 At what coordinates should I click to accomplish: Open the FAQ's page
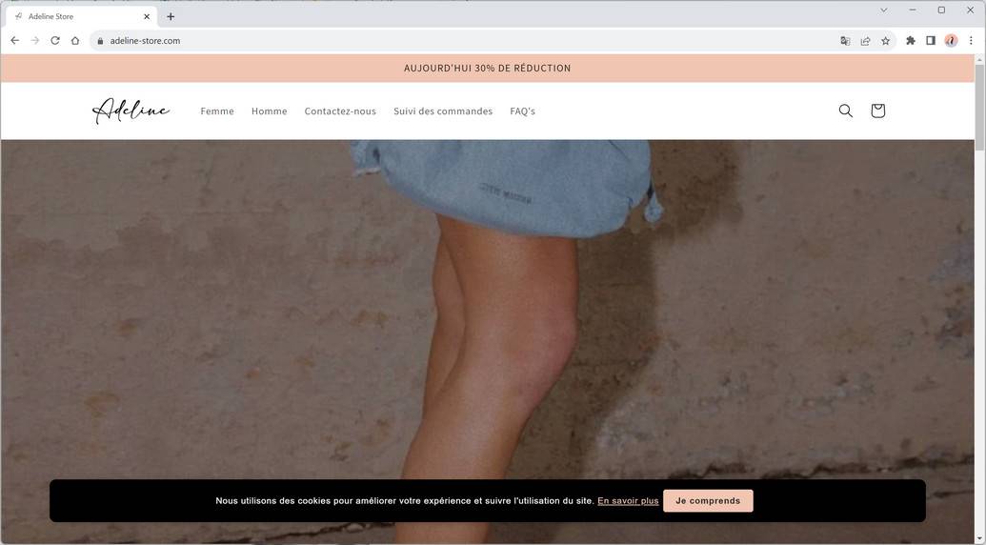tap(523, 111)
